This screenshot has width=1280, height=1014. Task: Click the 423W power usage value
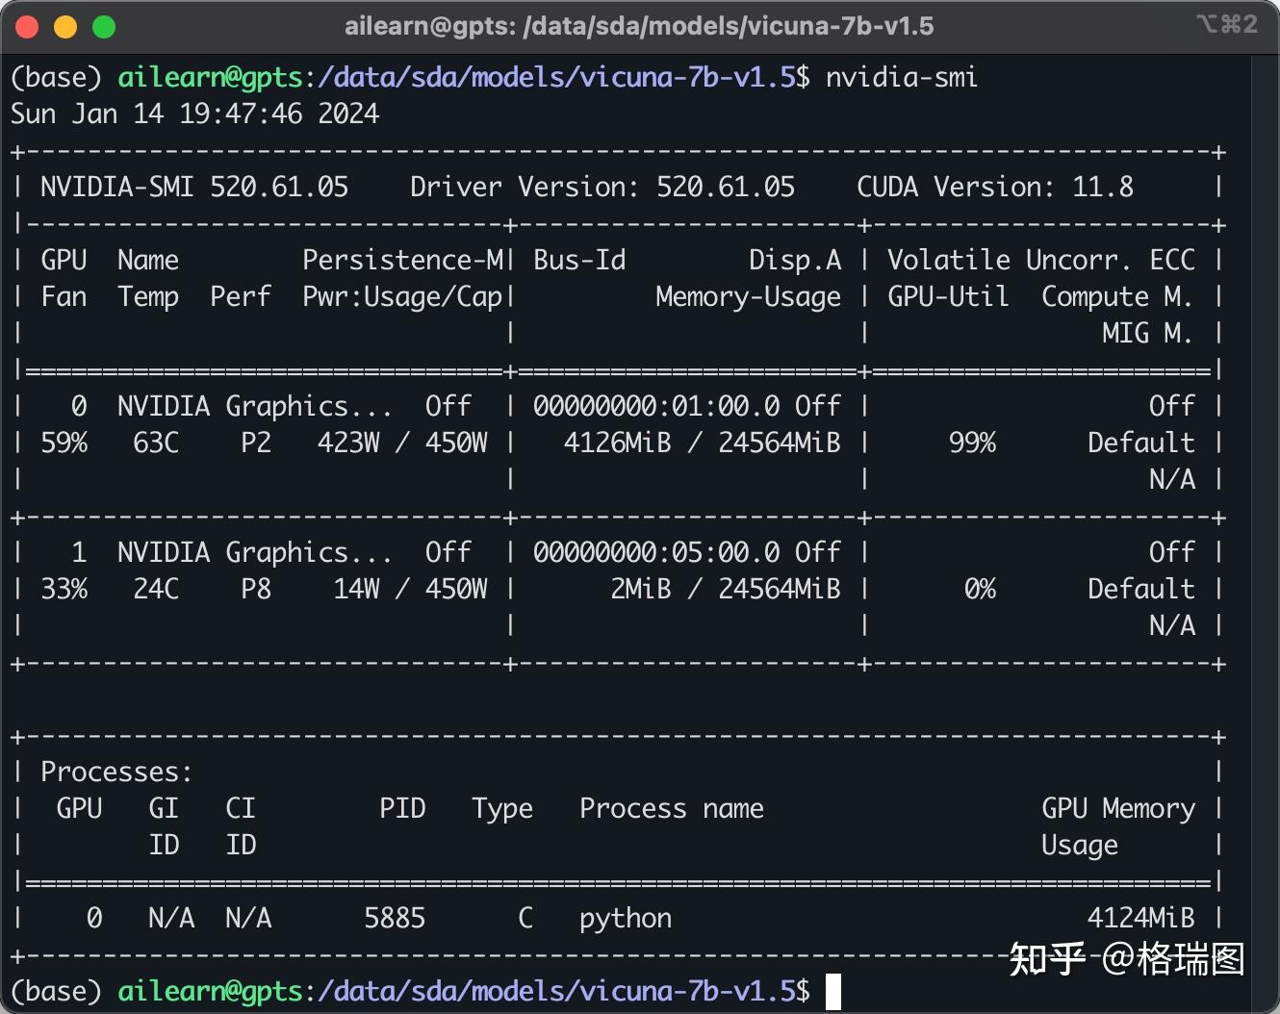[x=348, y=443]
